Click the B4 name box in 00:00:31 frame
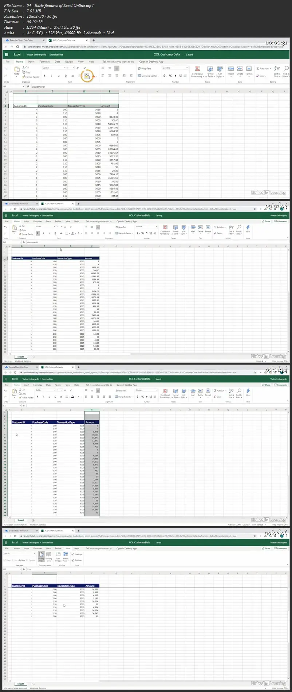Image resolution: width=292 pixels, height=692 pixels. point(13,87)
